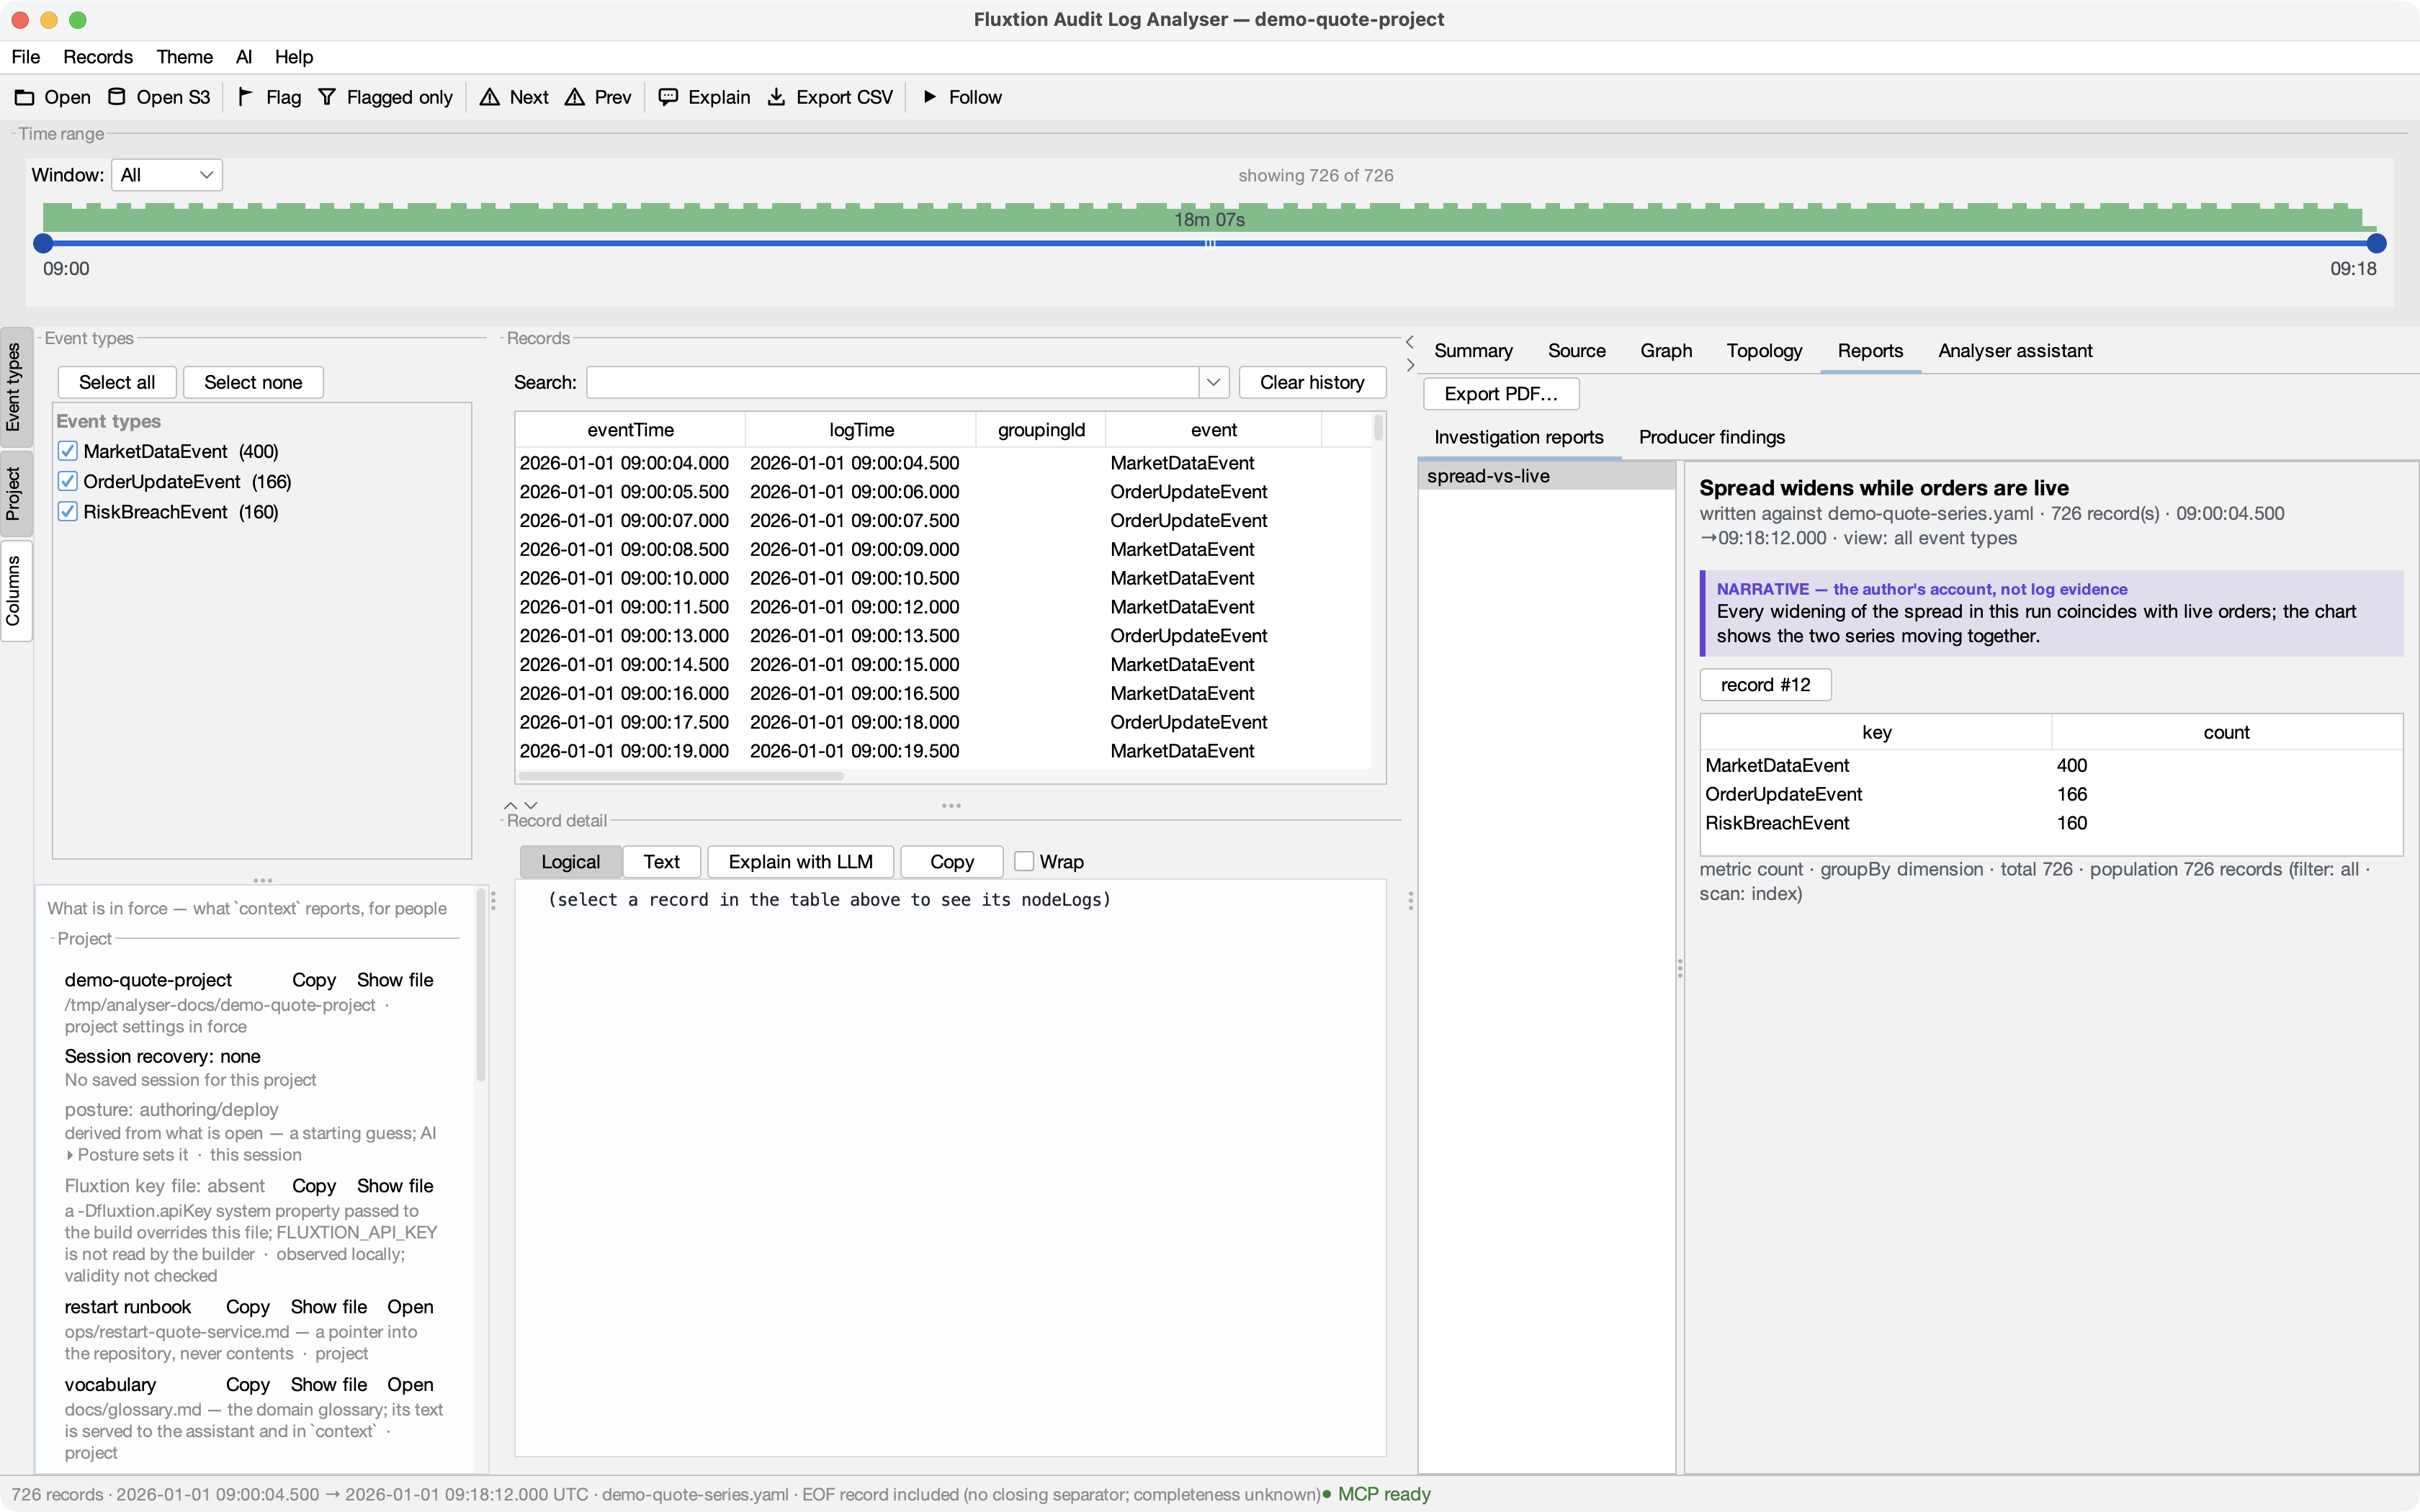Click MCP ready status indicator
The width and height of the screenshot is (2420, 1512).
pyautogui.click(x=1378, y=1494)
